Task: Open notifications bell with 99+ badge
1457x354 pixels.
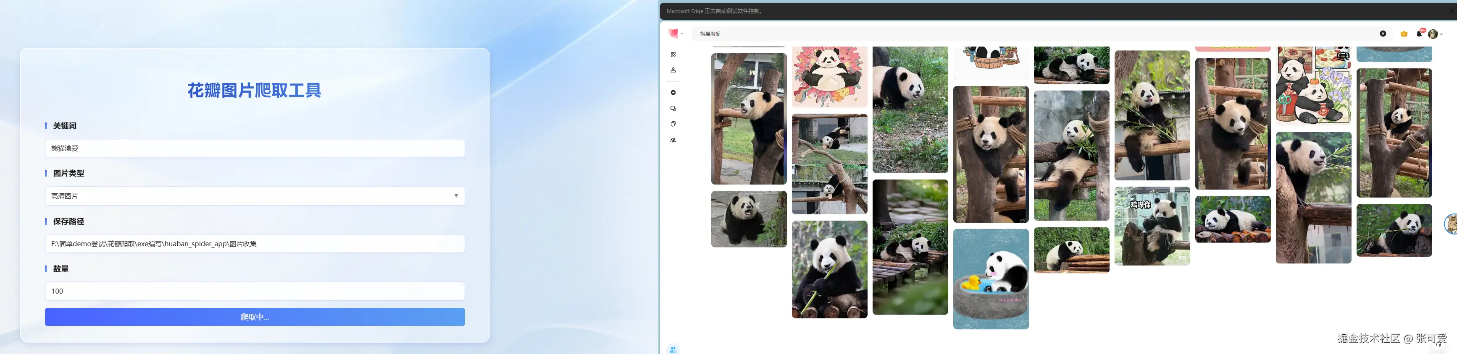Action: click(x=1420, y=33)
